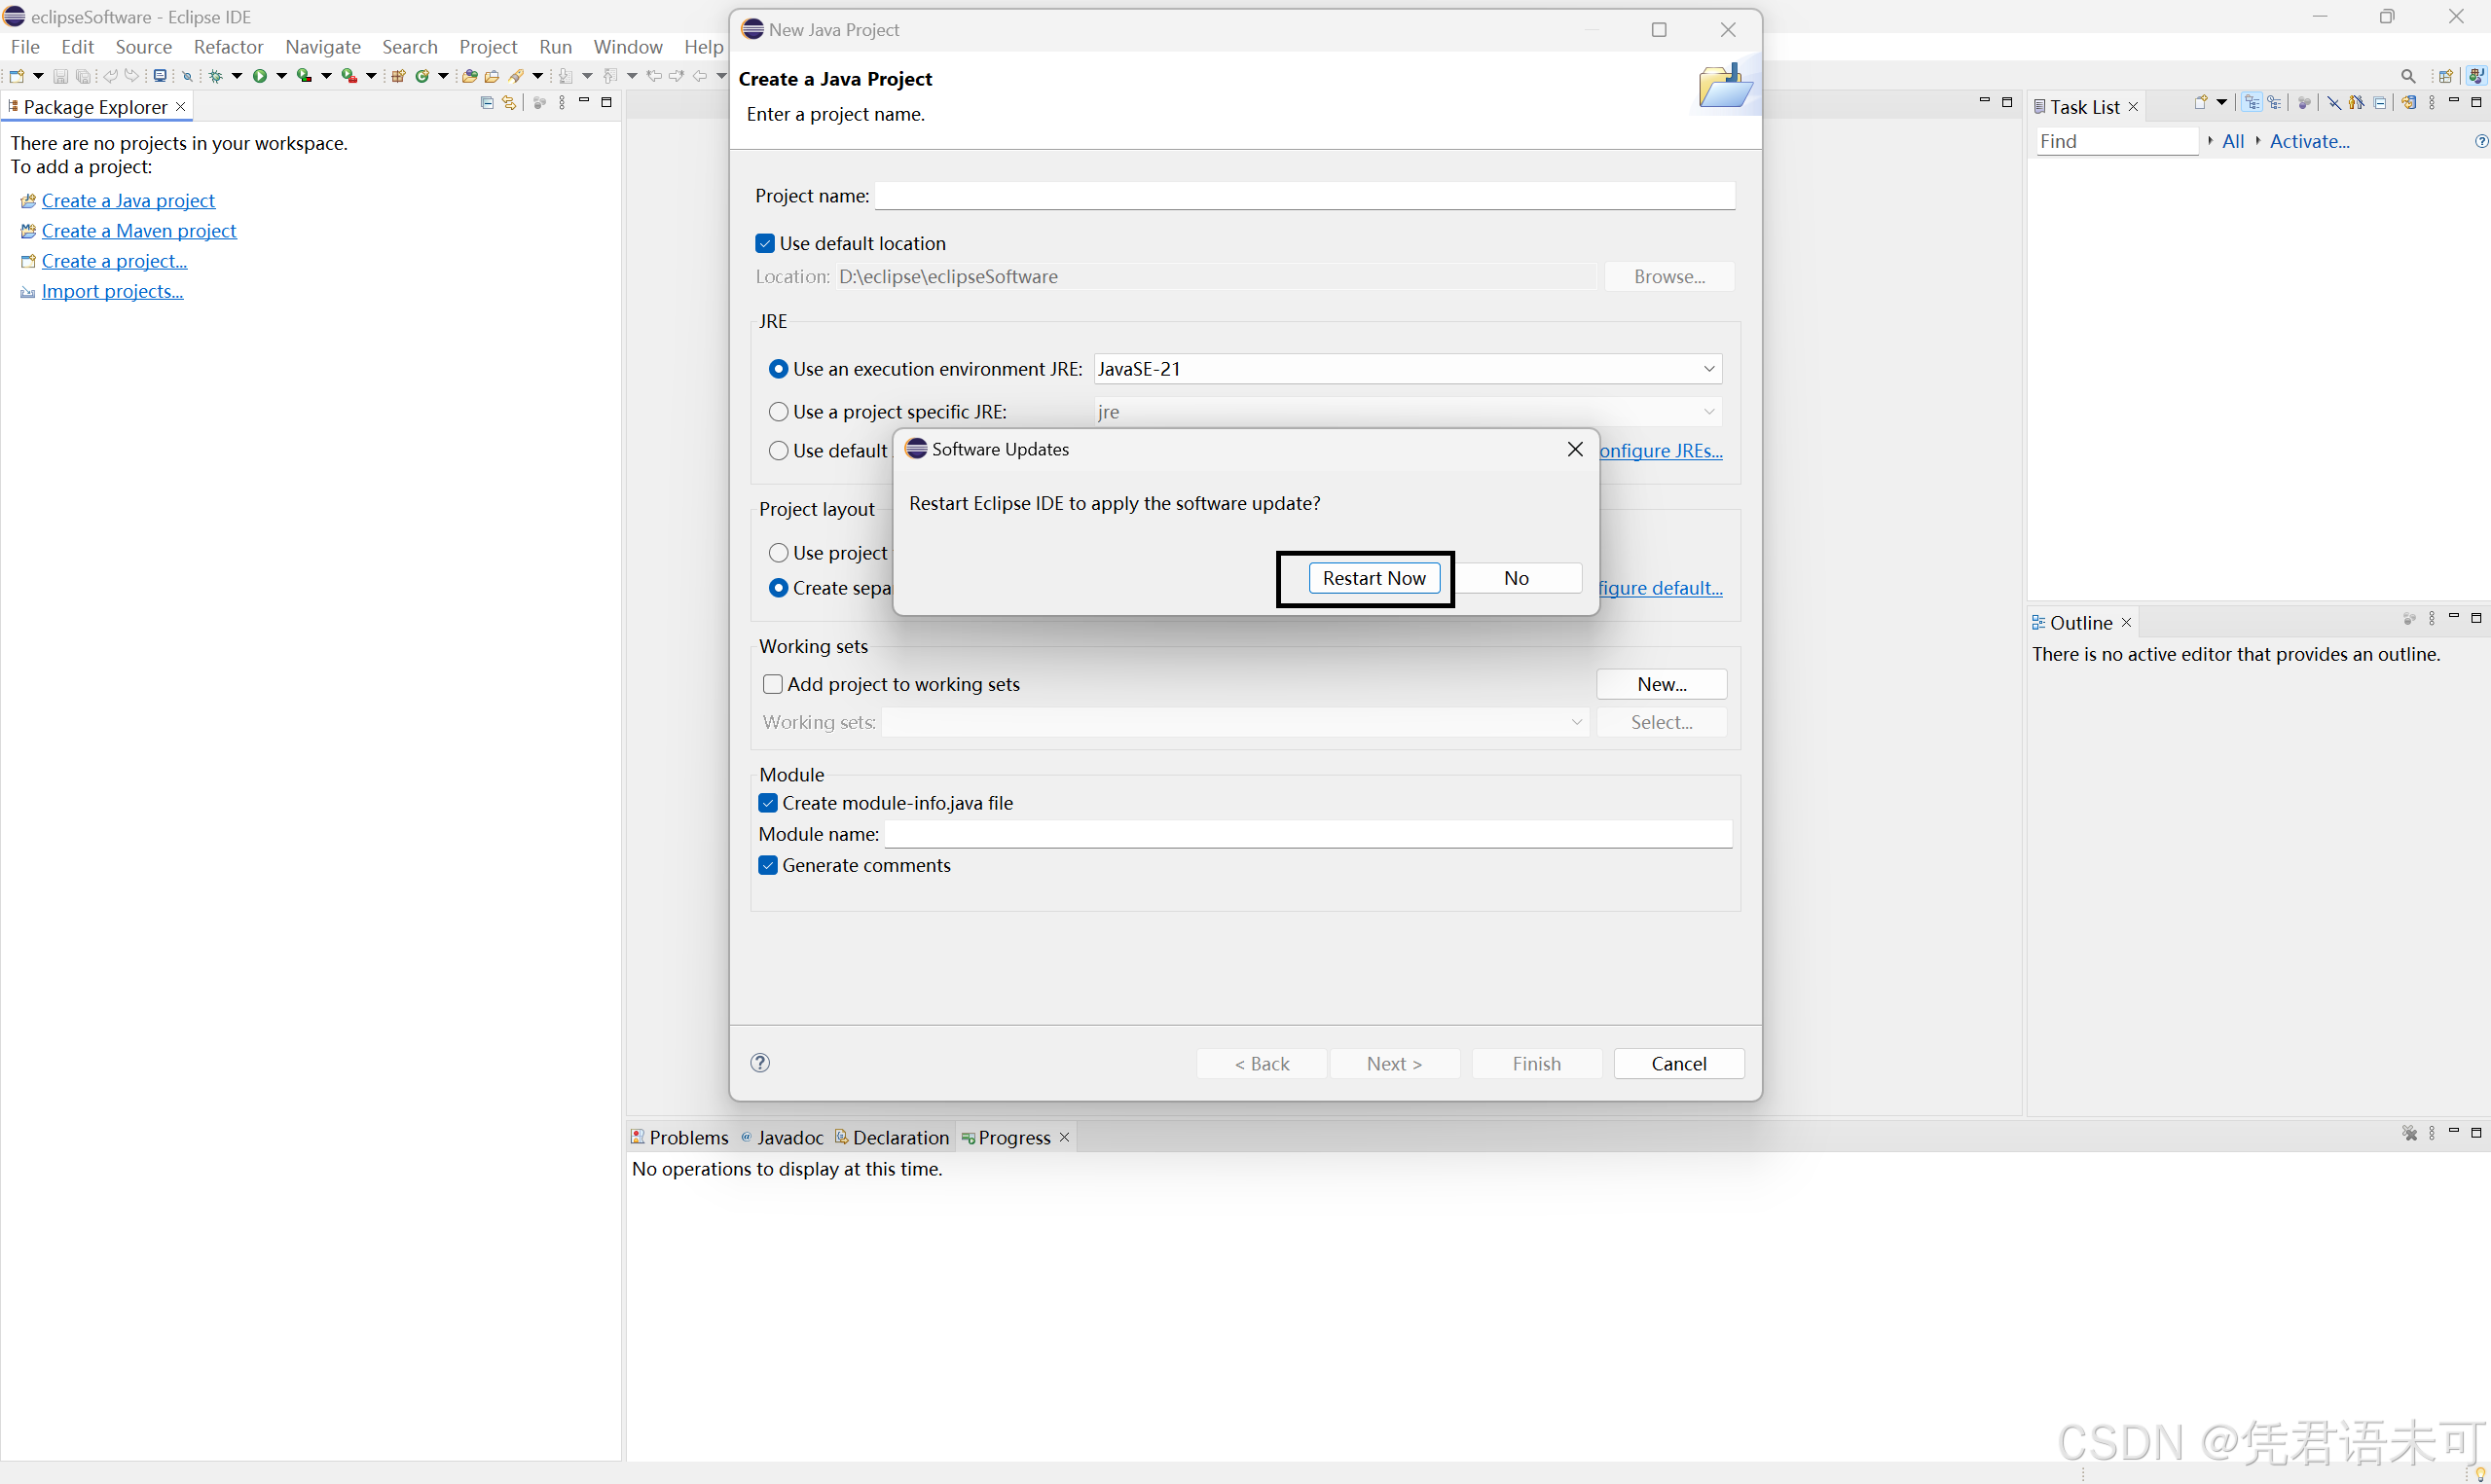Open dropdown arrow next to New Class icon

(444, 76)
